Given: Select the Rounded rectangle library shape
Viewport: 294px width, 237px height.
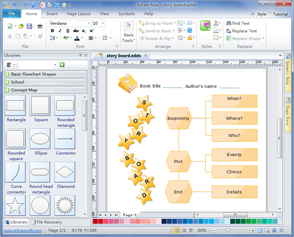Looking at the screenshot, I should [65, 105].
